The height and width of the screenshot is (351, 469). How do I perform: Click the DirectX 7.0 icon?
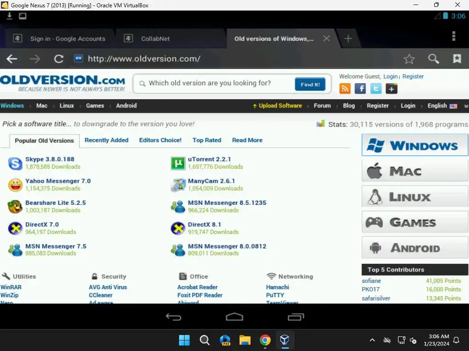coord(15,229)
